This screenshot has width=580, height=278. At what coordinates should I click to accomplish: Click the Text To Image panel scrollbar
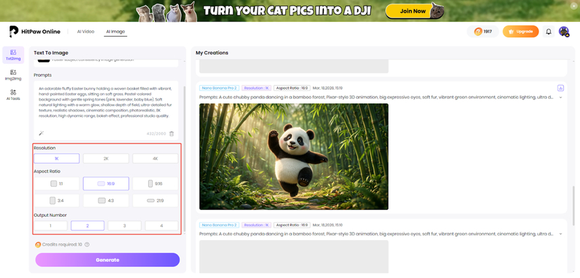(184, 159)
